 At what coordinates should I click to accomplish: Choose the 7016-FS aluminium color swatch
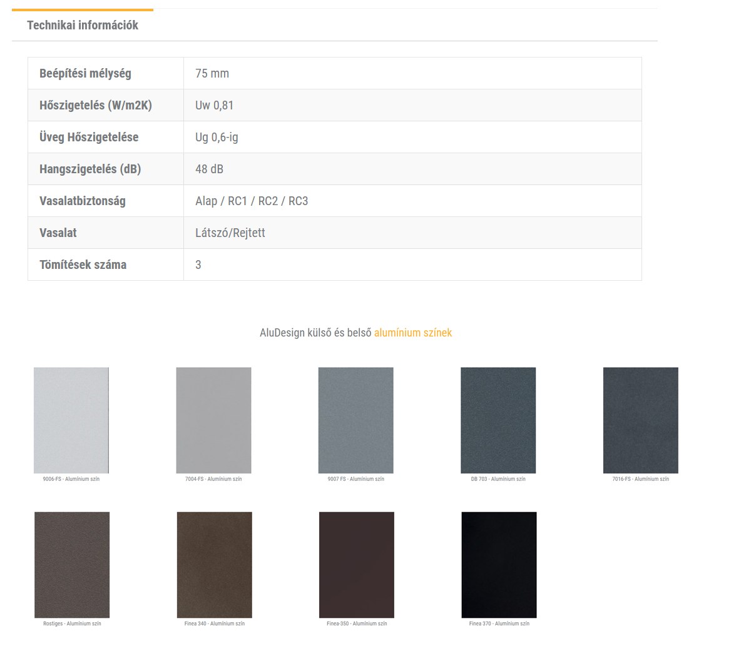coord(641,420)
